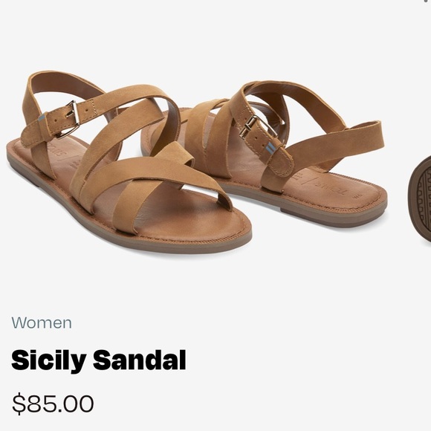Open the Women category link

pos(42,323)
